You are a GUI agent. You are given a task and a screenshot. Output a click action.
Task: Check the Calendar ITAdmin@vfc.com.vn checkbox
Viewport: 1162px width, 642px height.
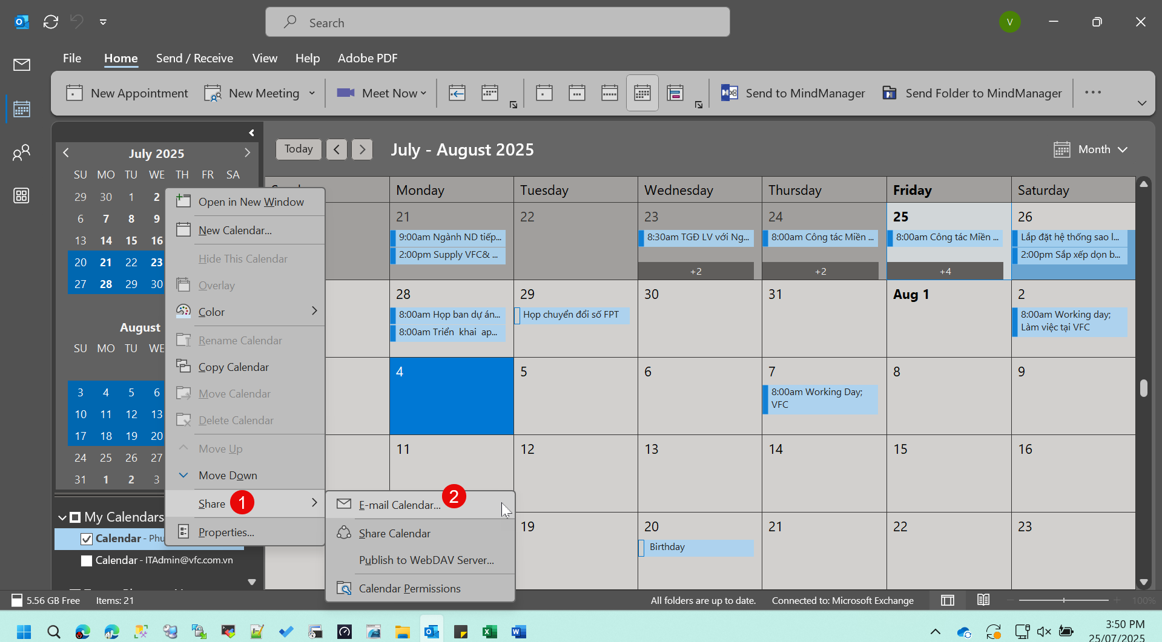click(87, 560)
